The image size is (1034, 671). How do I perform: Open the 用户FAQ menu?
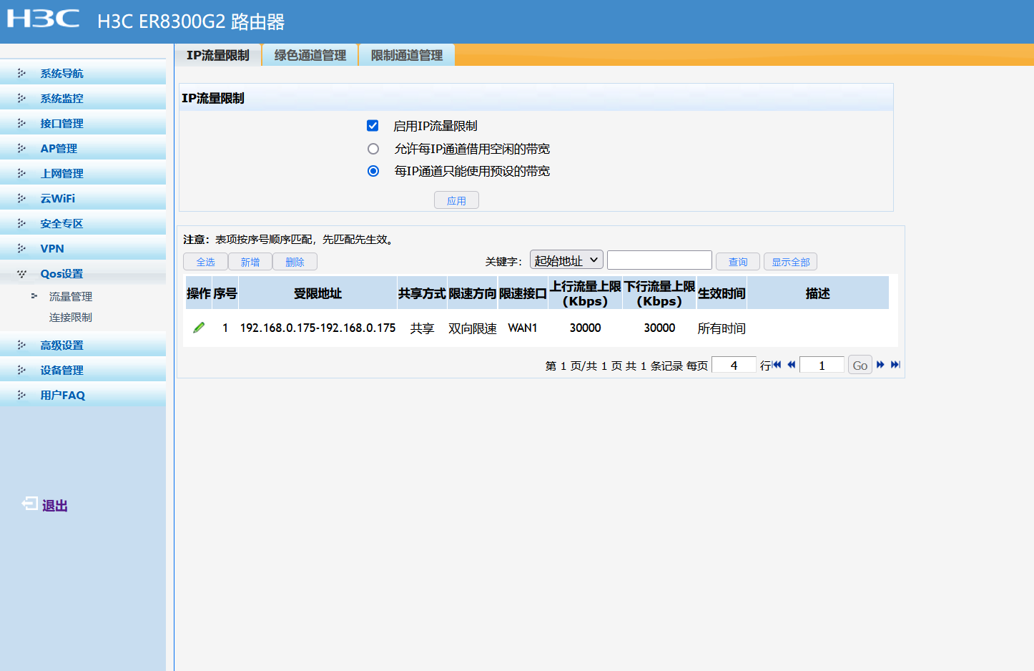(x=83, y=395)
